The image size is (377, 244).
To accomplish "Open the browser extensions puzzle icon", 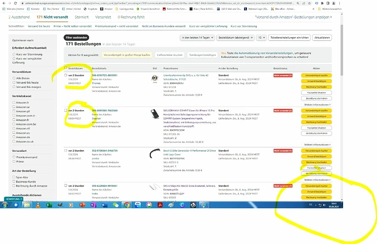I will click(x=322, y=3).
